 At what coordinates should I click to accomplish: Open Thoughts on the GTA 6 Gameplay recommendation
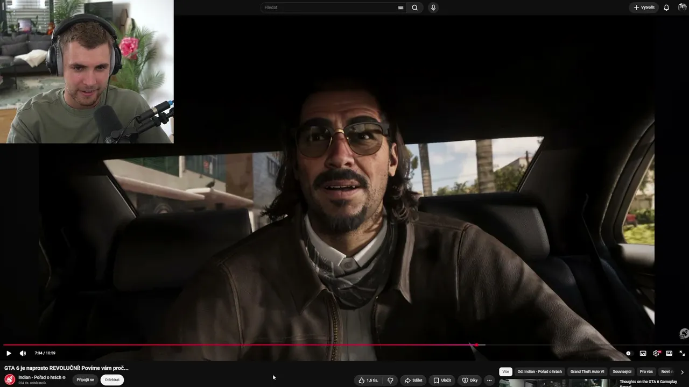[x=648, y=382]
